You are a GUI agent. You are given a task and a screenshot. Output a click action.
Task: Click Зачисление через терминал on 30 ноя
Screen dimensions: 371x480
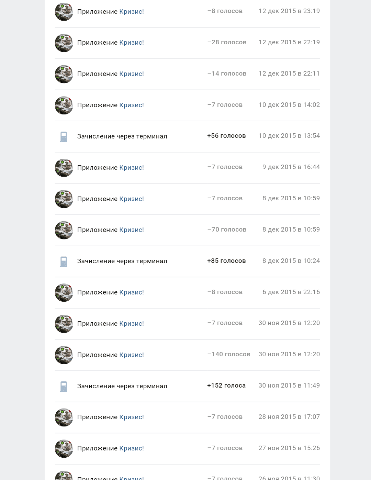coord(122,386)
